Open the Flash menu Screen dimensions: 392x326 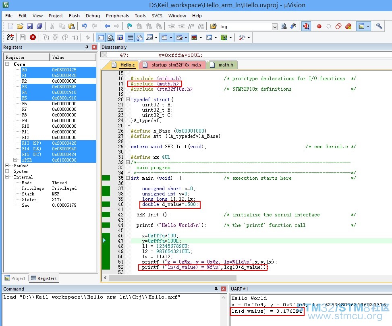pyautogui.click(x=74, y=16)
